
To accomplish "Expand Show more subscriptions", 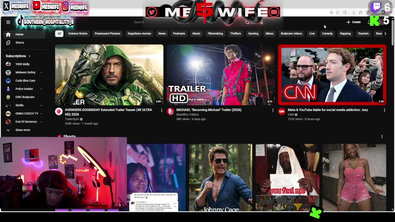I will point(23,130).
